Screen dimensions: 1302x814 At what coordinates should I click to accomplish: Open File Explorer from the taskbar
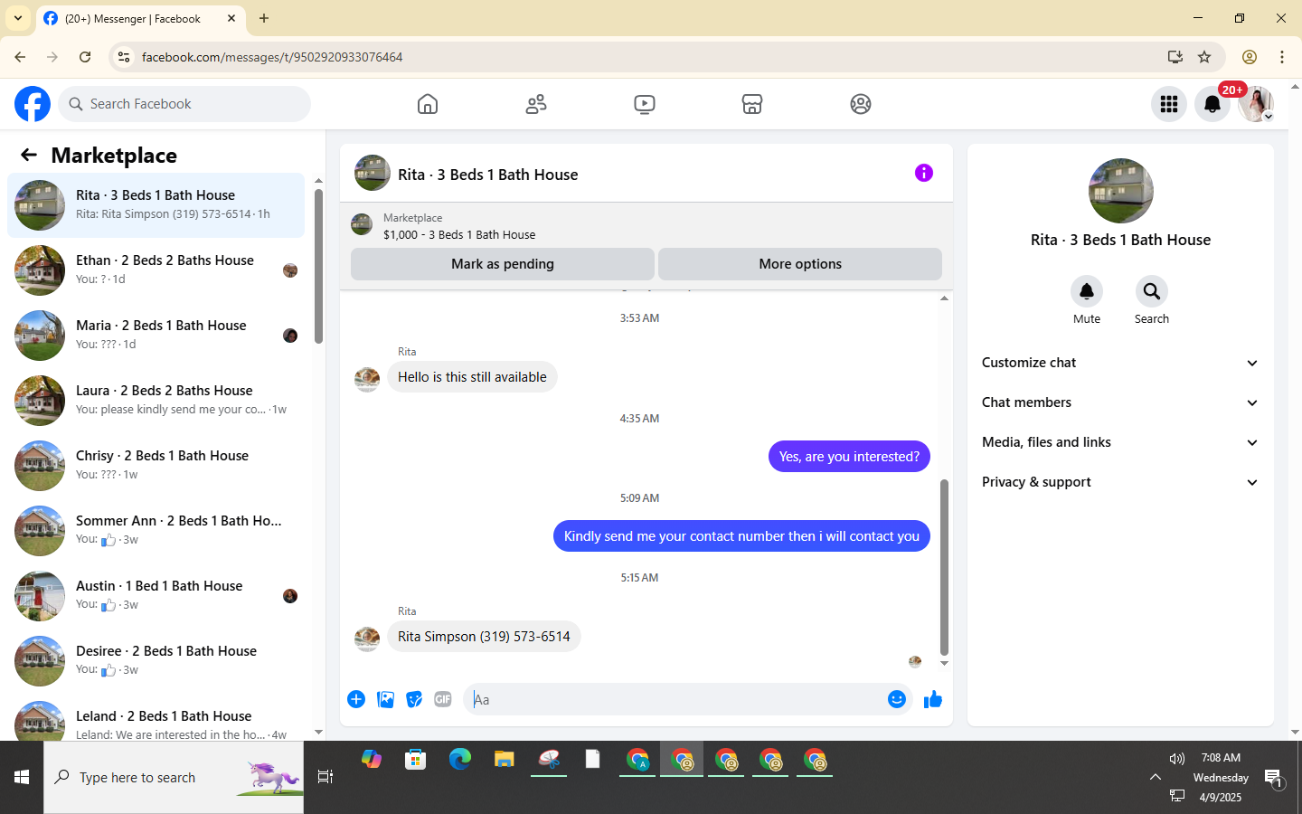(505, 760)
